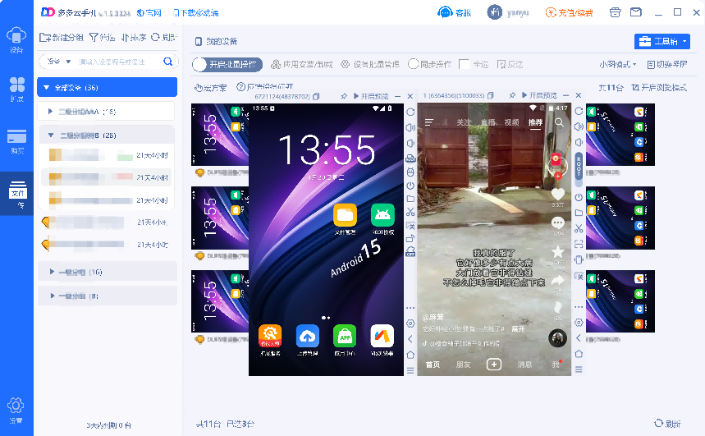Toggle the pin icon on 6721124 device window
This screenshot has width=705, height=436.
tap(344, 96)
